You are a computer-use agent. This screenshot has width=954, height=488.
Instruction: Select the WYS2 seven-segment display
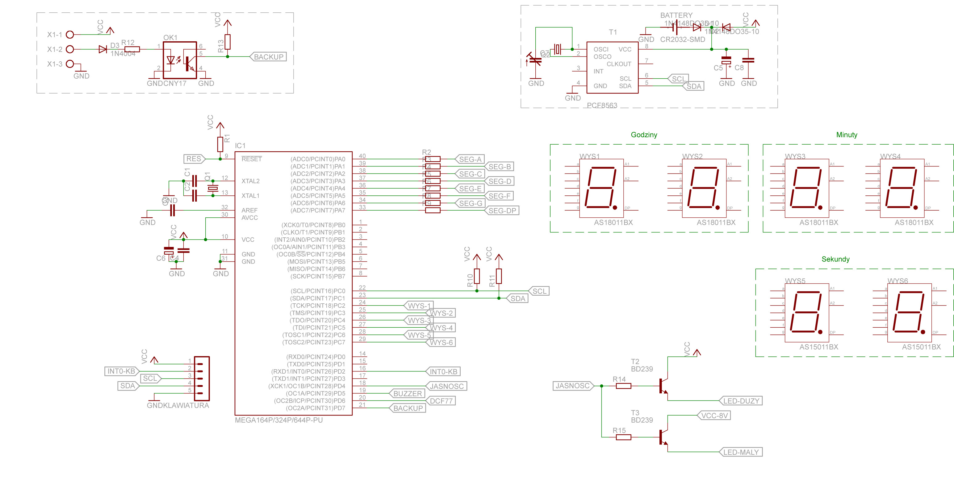click(704, 189)
